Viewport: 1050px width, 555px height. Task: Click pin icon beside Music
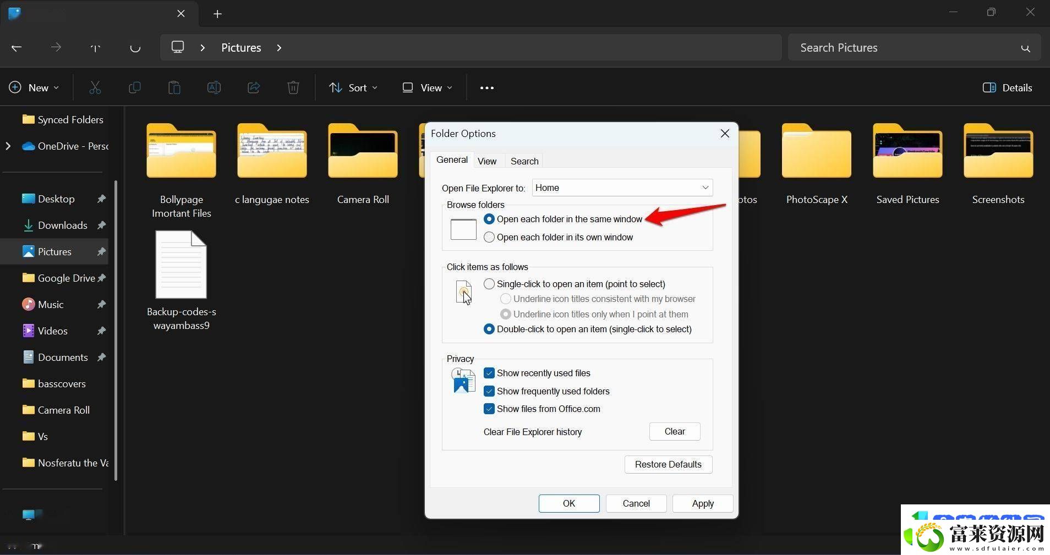click(x=101, y=304)
